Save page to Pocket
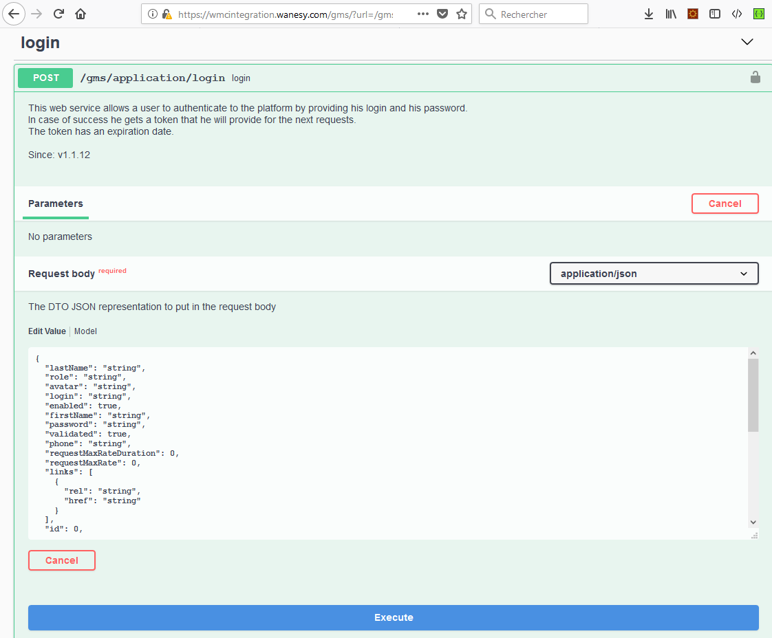The height and width of the screenshot is (638, 772). [x=443, y=14]
